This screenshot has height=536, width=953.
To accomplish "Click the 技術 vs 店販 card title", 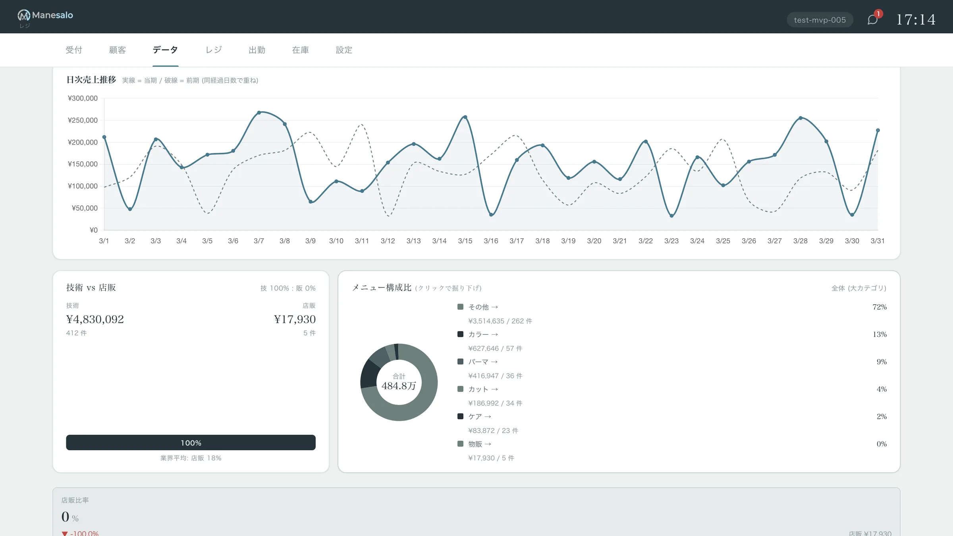I will coord(91,287).
